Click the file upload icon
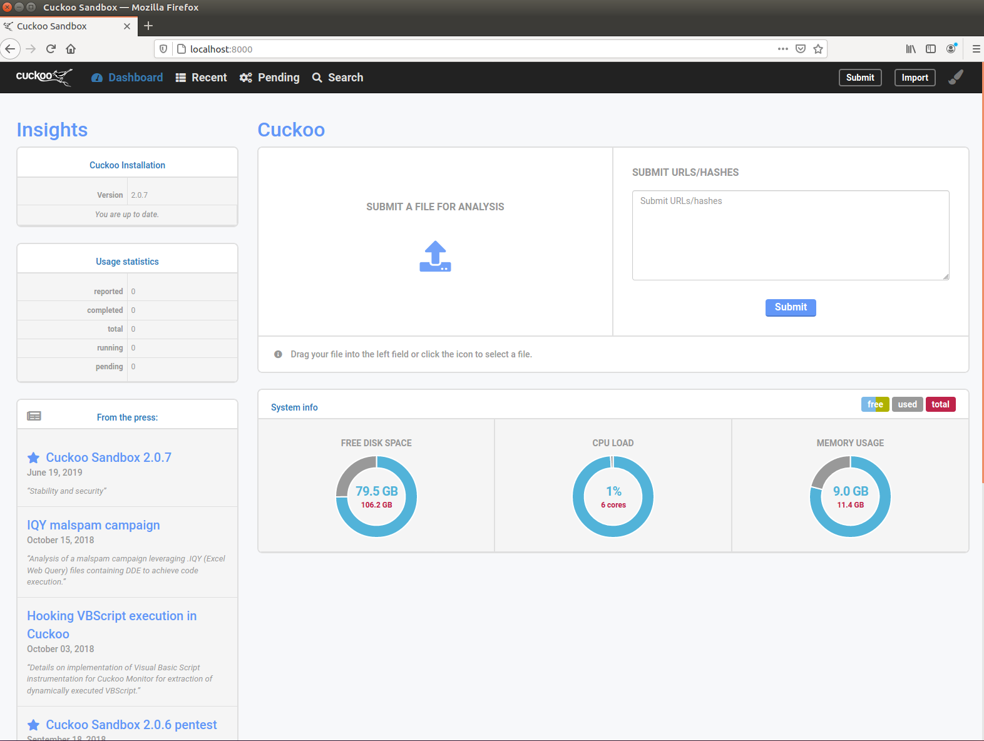Viewport: 984px width, 741px height. 435,256
